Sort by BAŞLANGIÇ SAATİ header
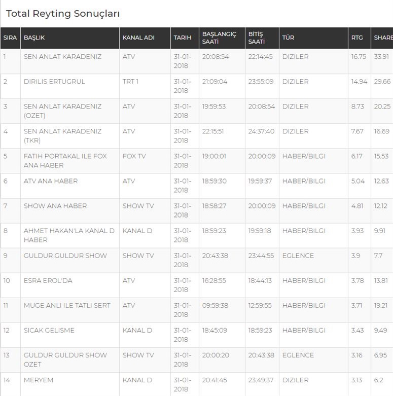 219,38
